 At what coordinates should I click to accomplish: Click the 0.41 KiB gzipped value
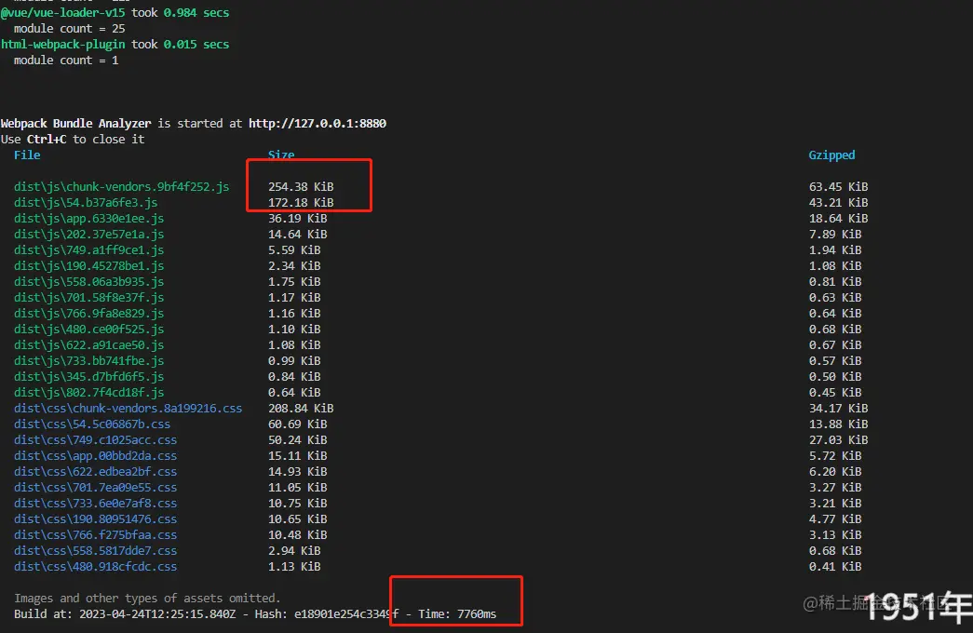[x=835, y=567]
